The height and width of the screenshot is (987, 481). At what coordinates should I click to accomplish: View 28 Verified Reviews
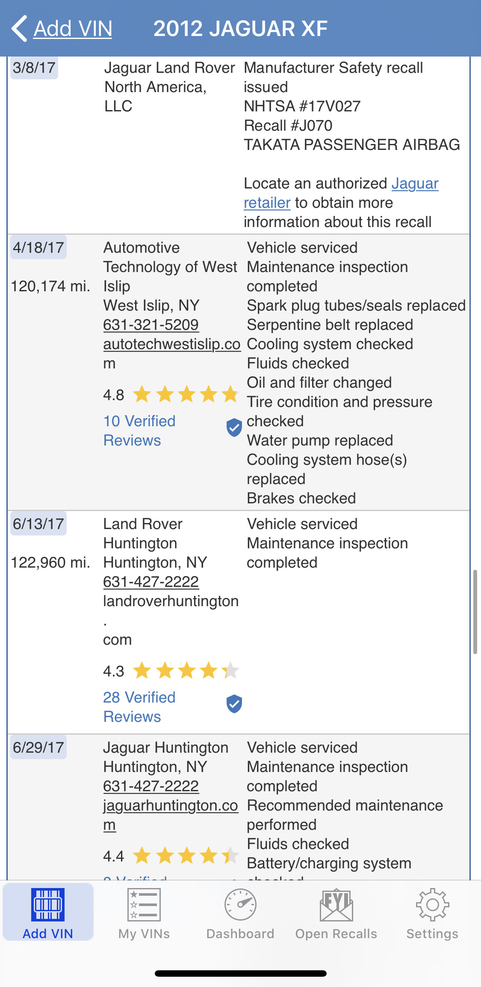(x=139, y=707)
